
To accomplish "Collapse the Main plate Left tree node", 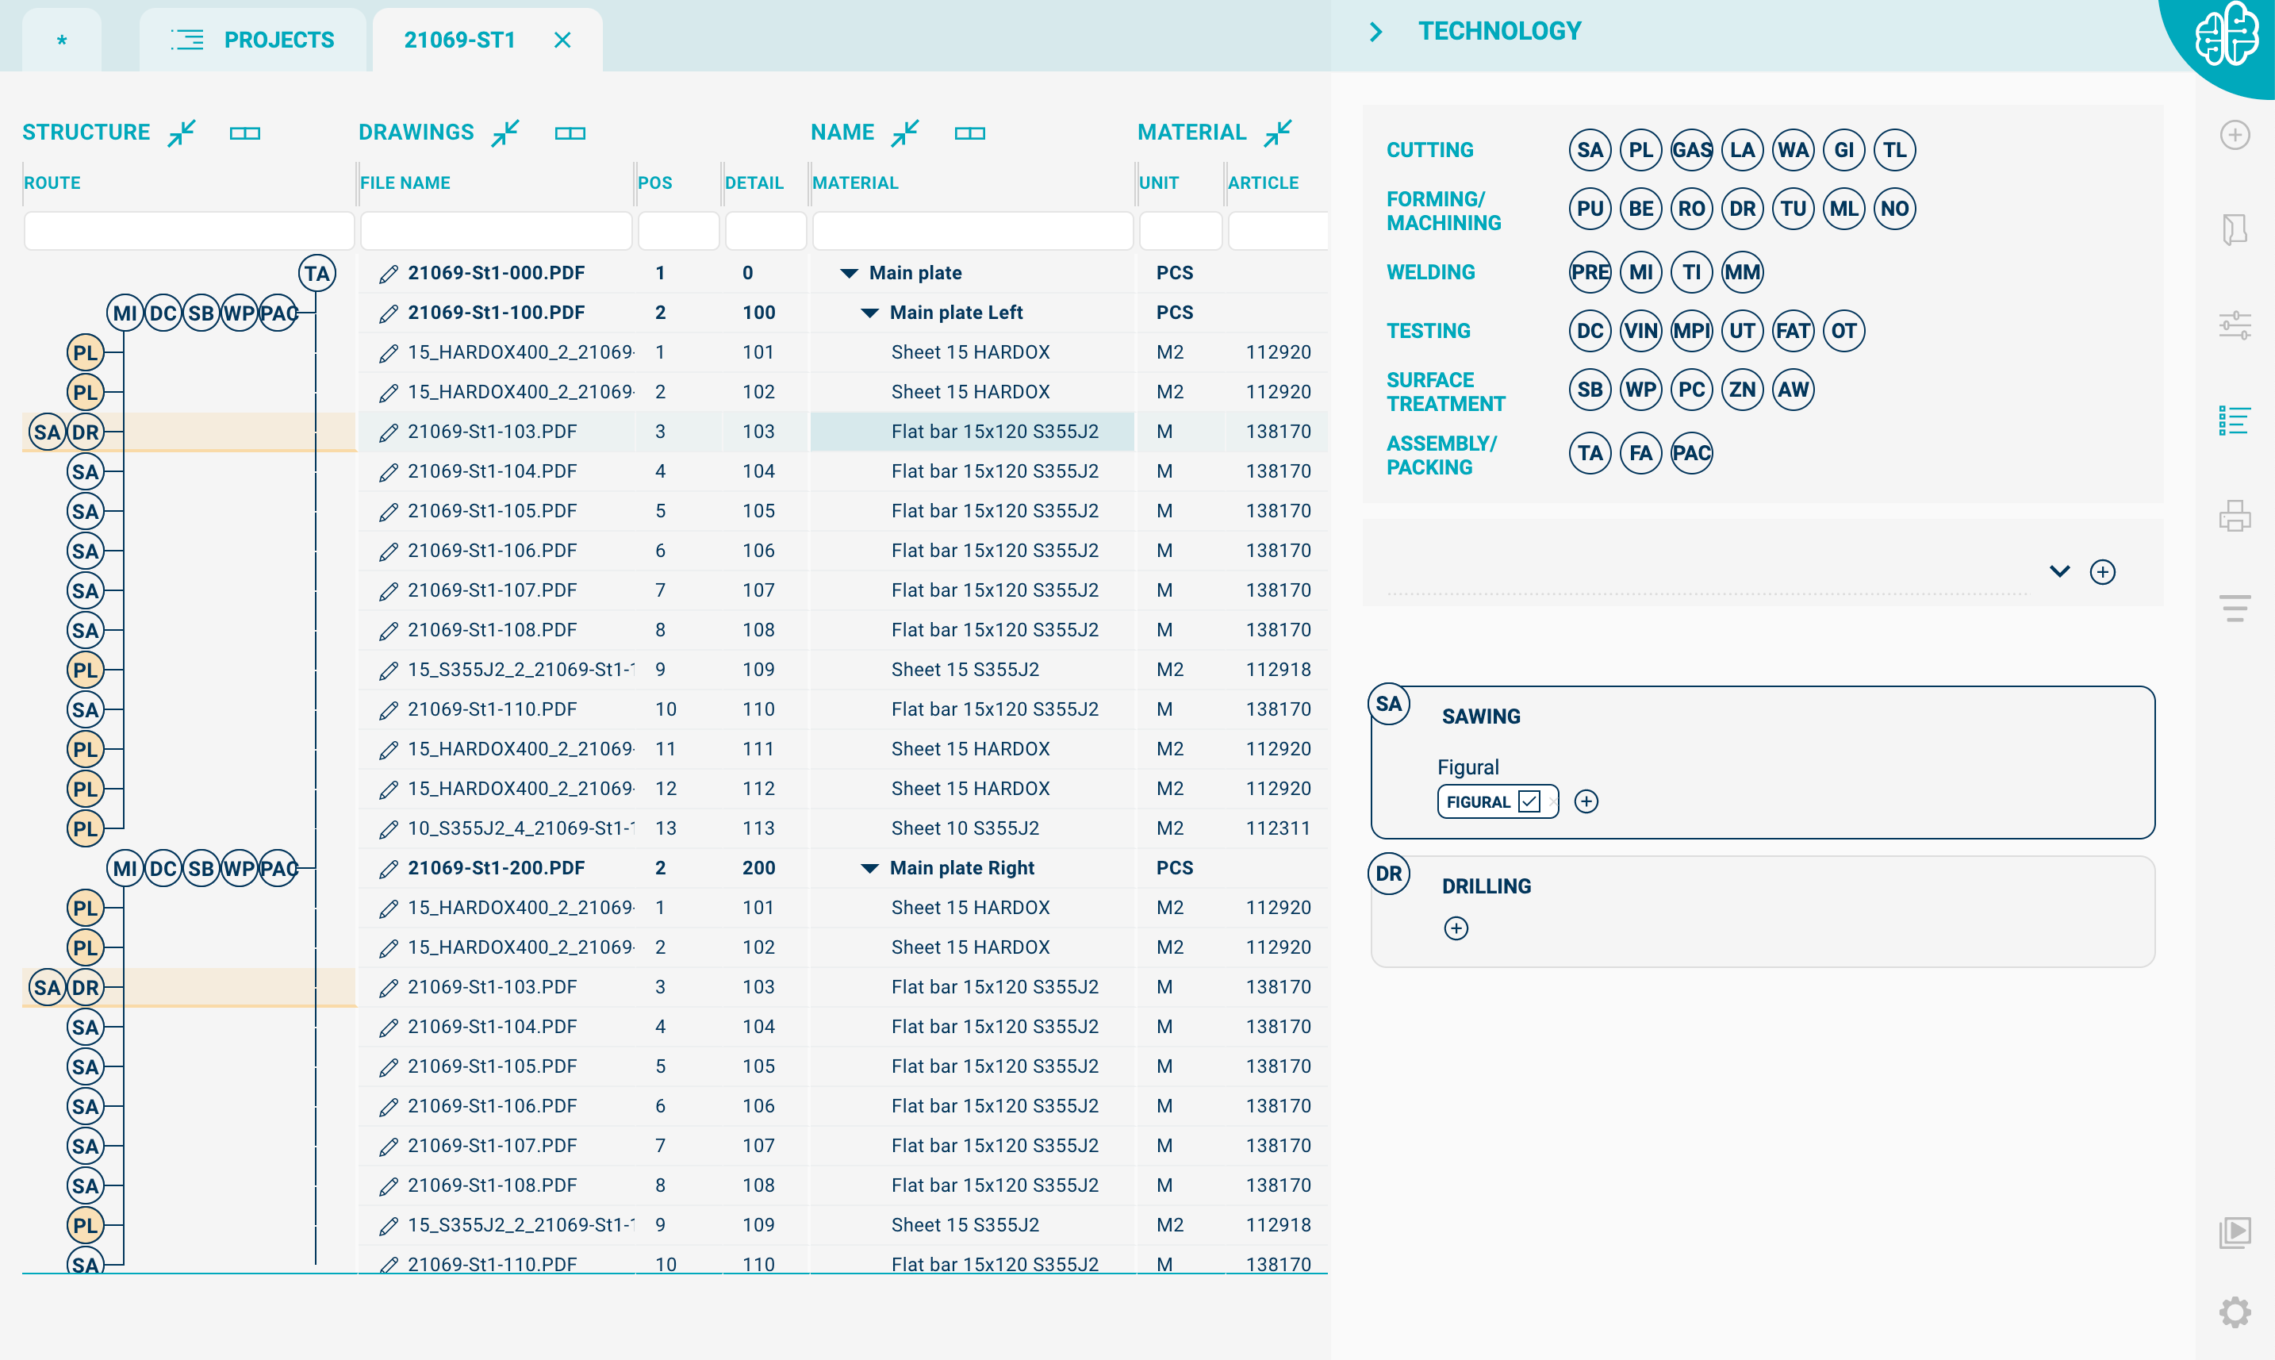I will tap(869, 313).
